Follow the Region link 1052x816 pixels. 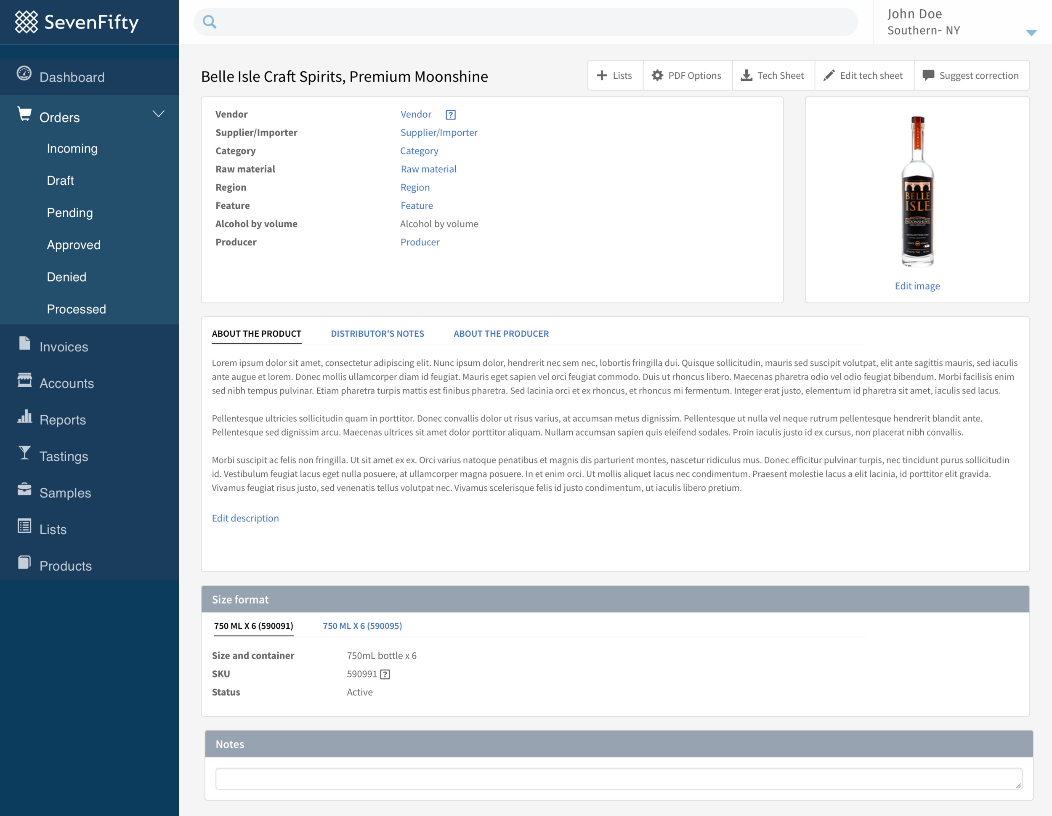[x=415, y=187]
